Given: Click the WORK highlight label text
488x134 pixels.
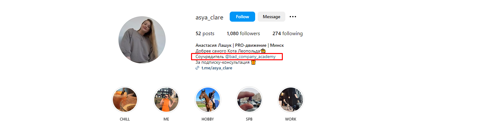Looking at the screenshot, I should pyautogui.click(x=291, y=119).
